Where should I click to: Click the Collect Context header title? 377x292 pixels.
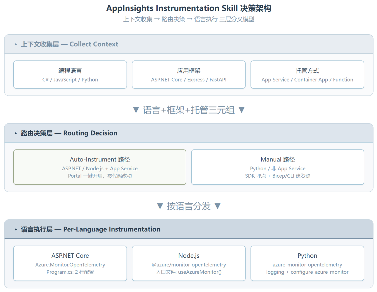[70, 44]
